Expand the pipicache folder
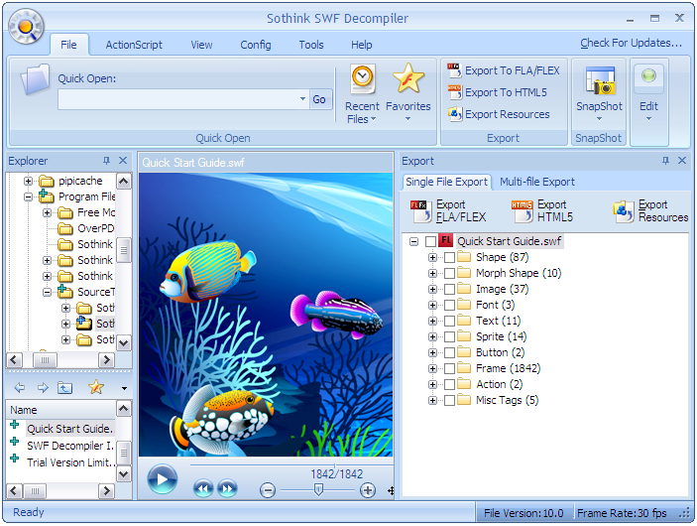 [28, 181]
